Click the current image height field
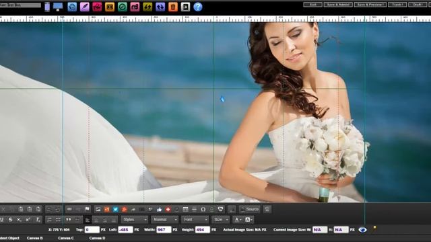The height and width of the screenshot is (242, 431). (341, 230)
